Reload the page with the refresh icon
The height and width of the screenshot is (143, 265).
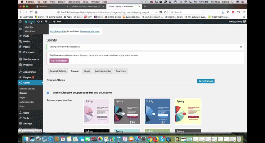click(31, 12)
